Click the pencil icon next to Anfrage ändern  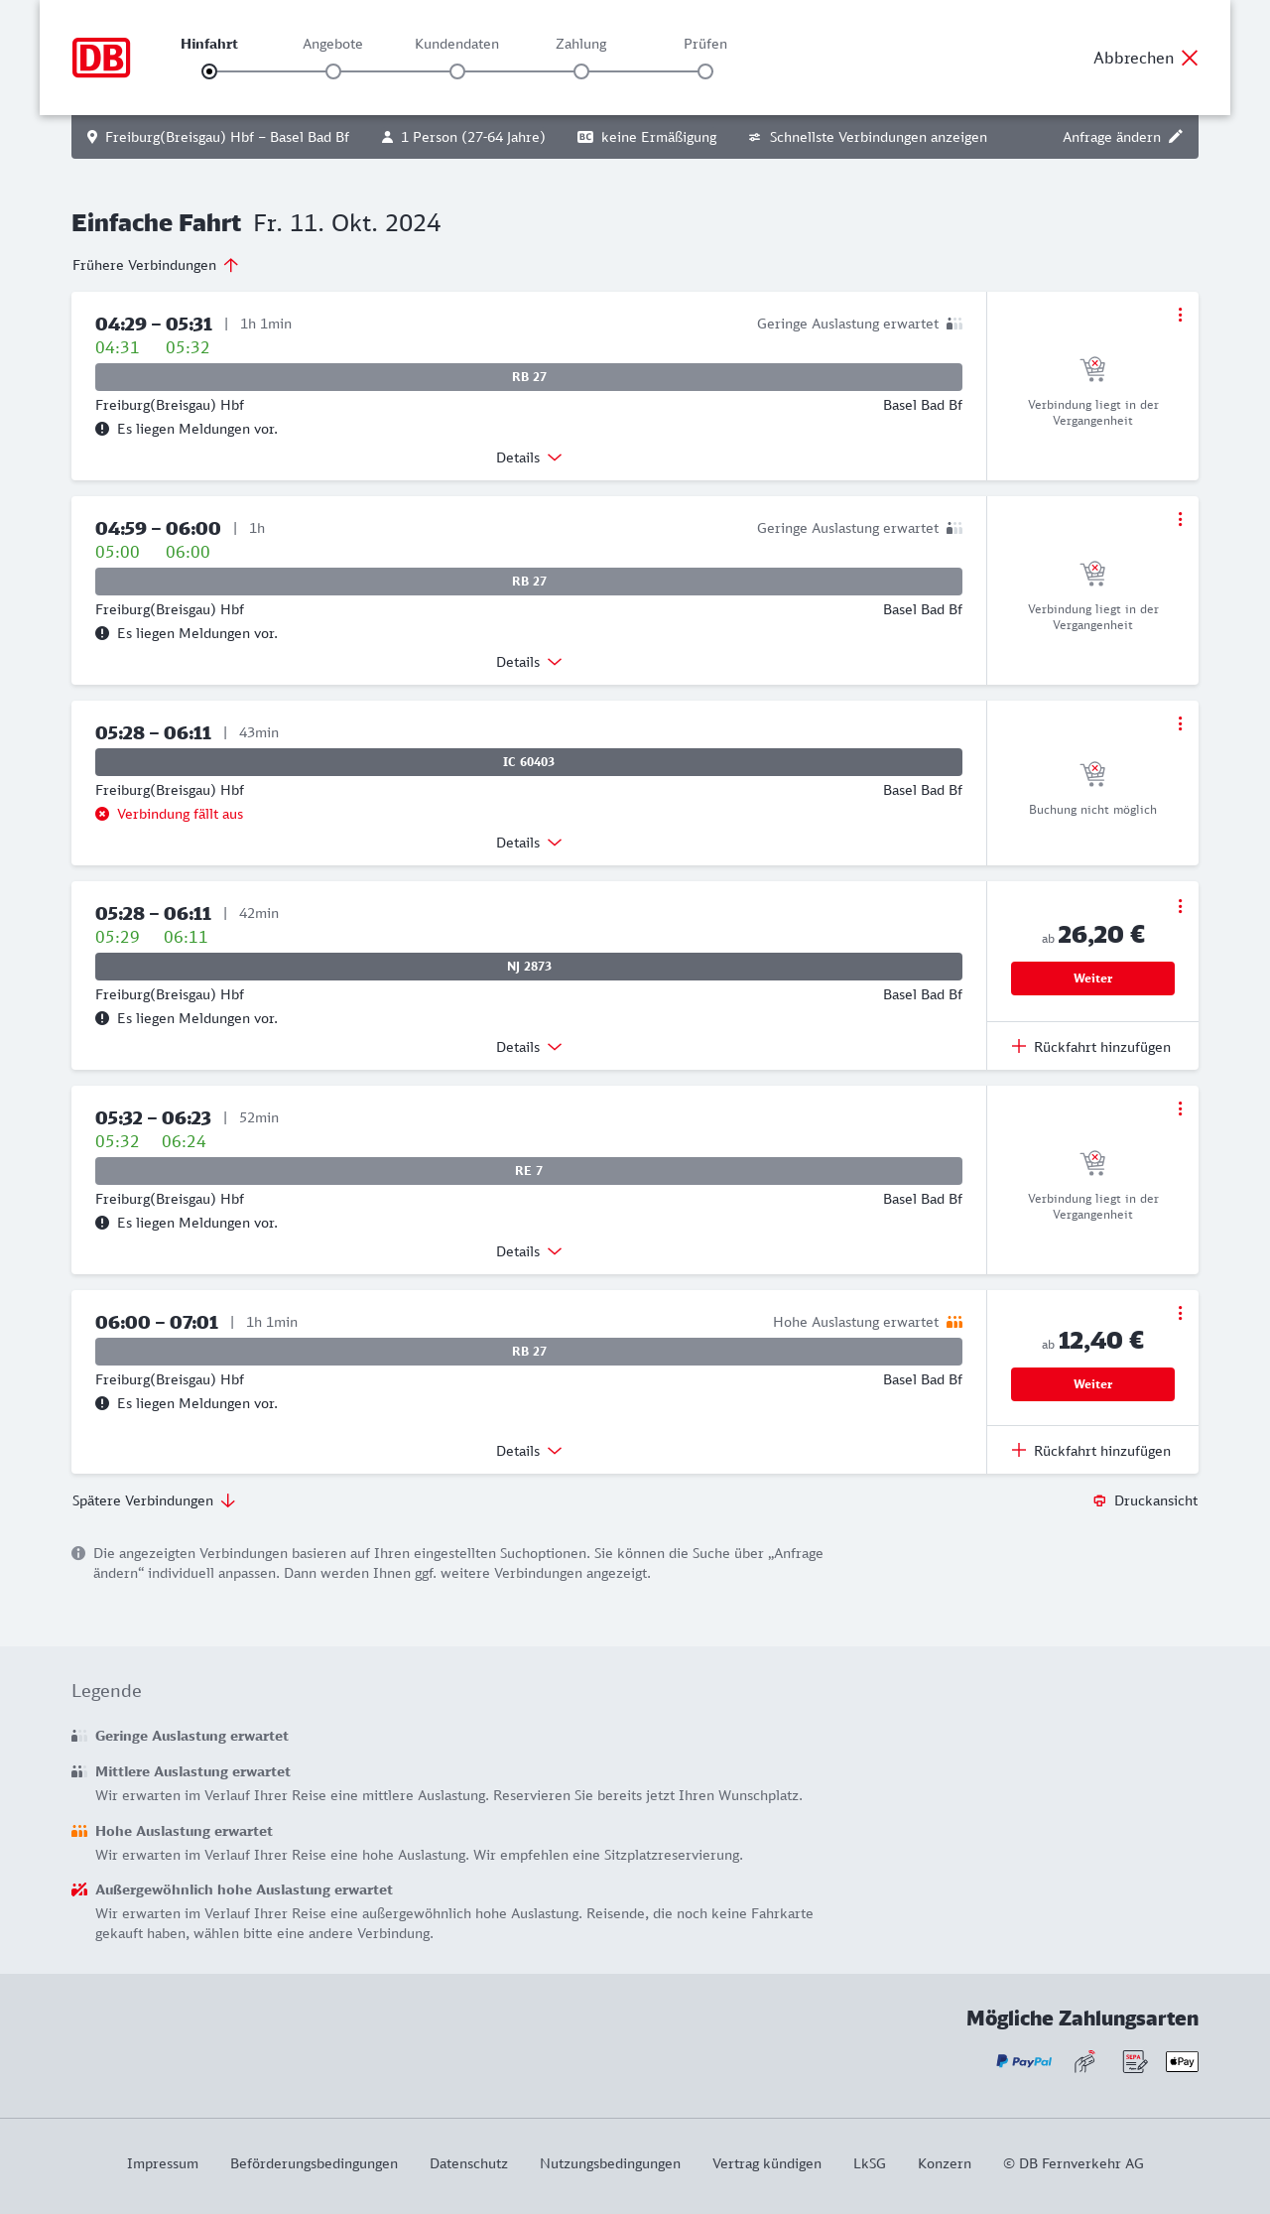pos(1176,137)
